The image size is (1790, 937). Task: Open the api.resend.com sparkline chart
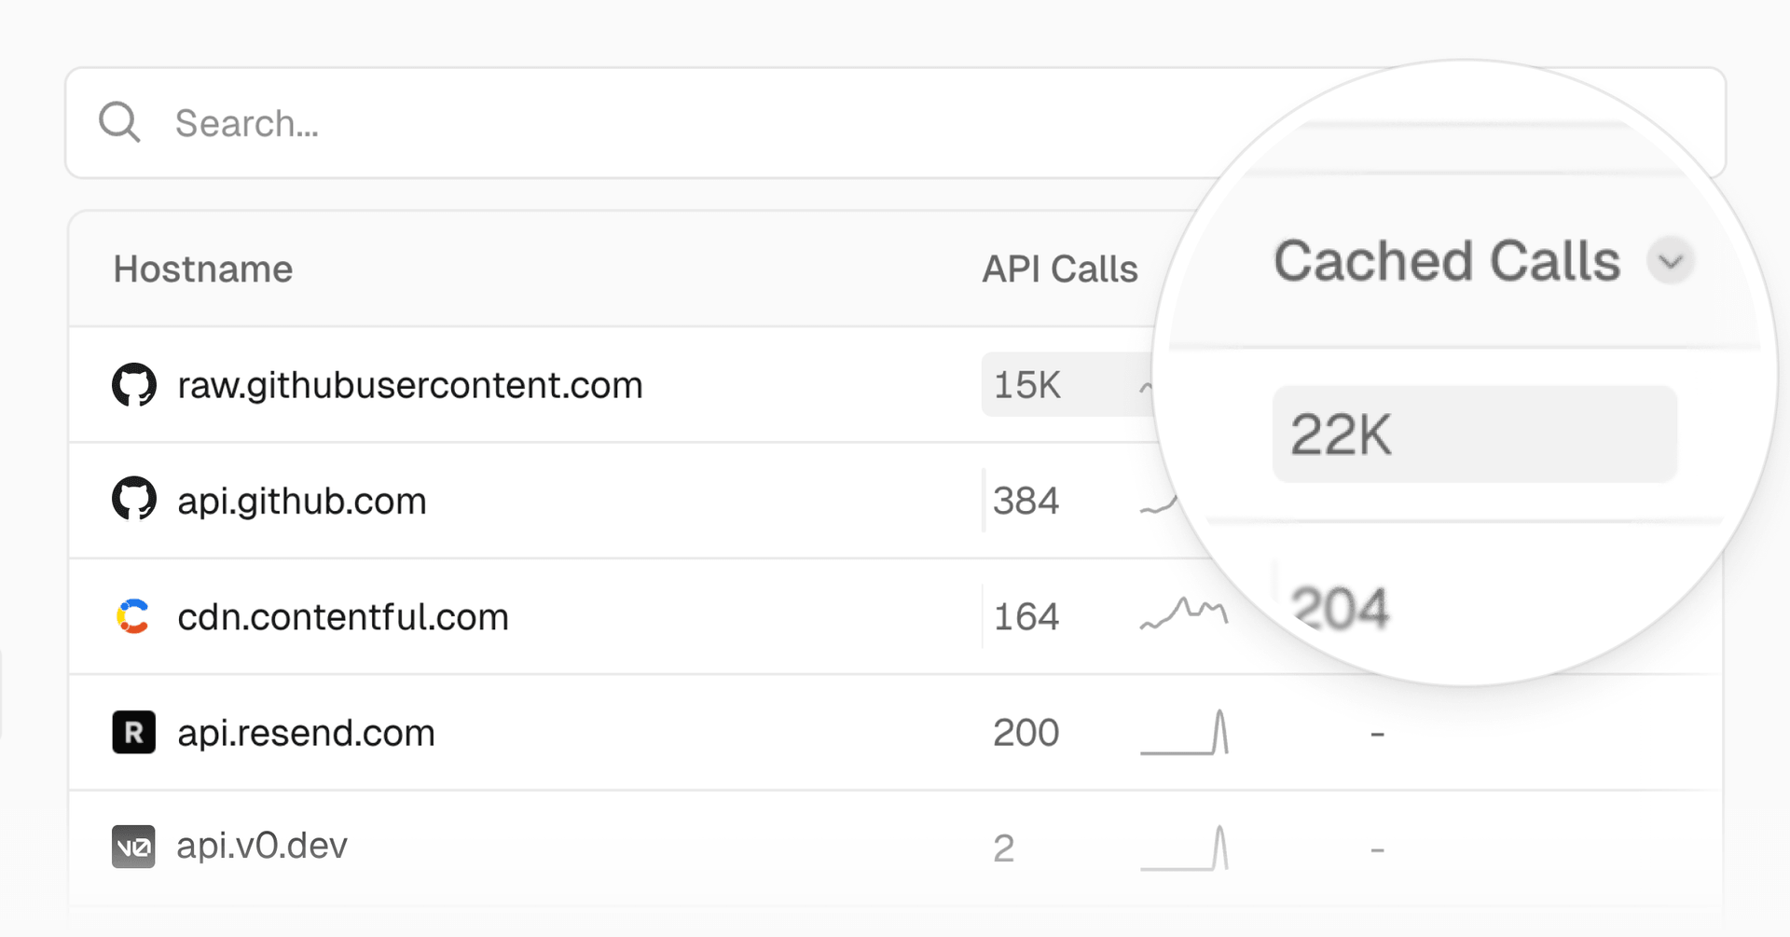click(1184, 732)
